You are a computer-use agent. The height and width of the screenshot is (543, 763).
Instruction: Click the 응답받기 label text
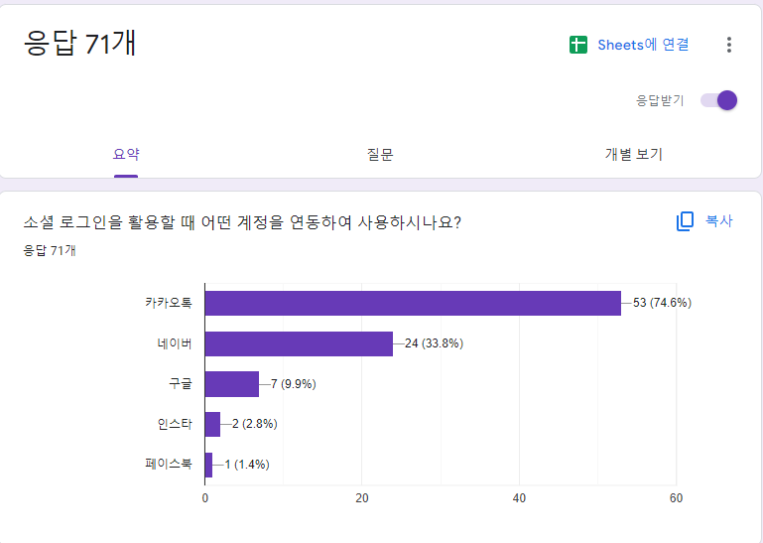coord(660,100)
